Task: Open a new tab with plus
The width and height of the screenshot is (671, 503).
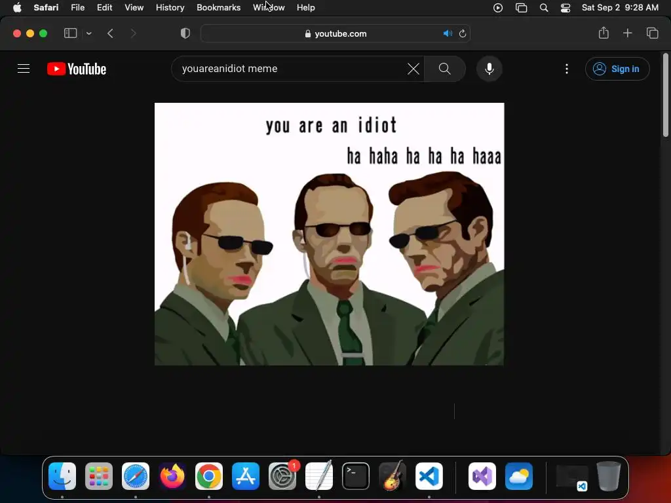Action: 627,33
